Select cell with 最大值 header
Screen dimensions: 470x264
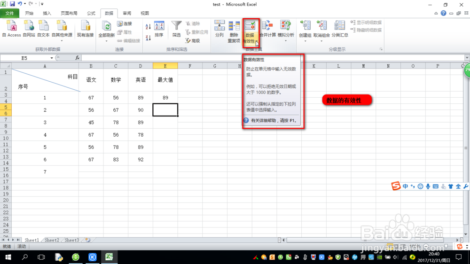coord(165,80)
